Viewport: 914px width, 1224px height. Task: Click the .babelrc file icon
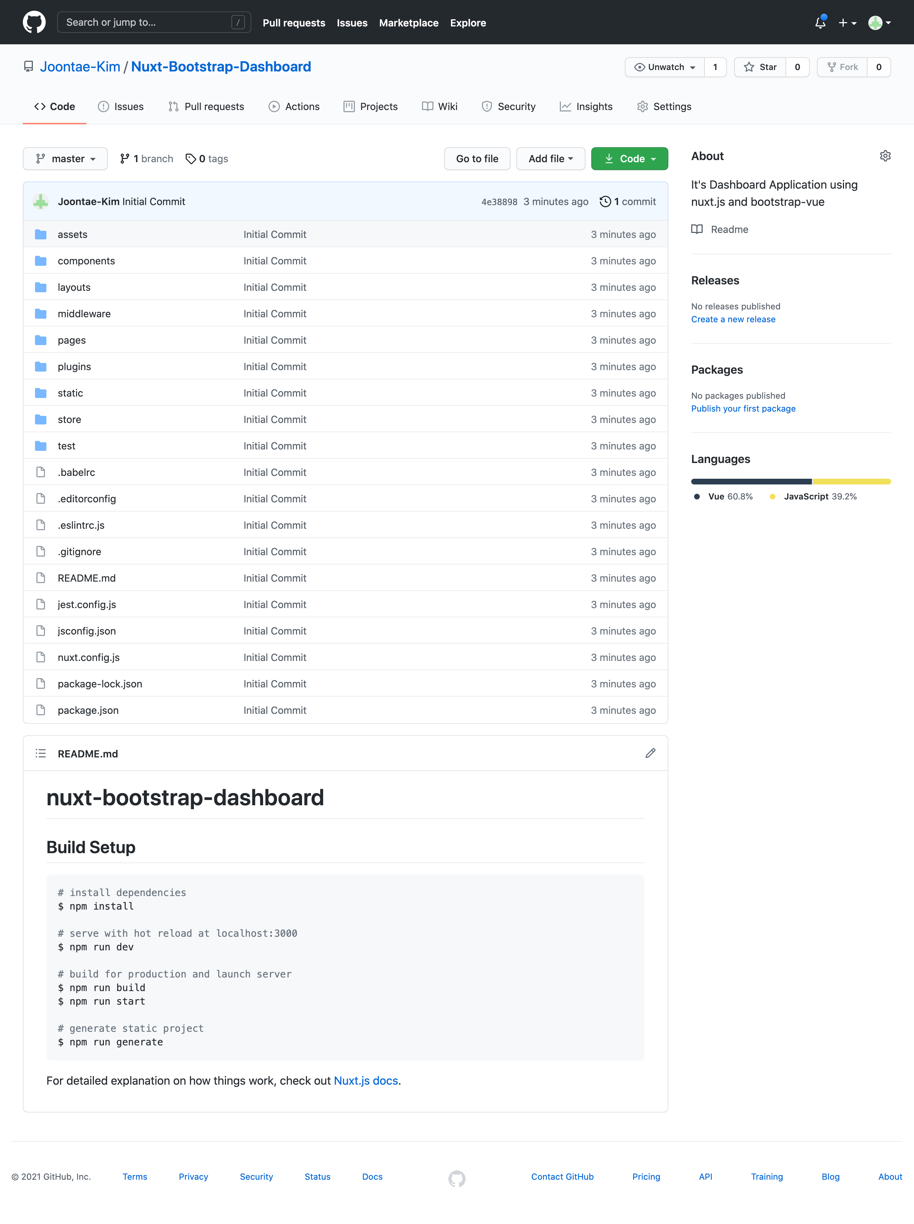click(40, 472)
